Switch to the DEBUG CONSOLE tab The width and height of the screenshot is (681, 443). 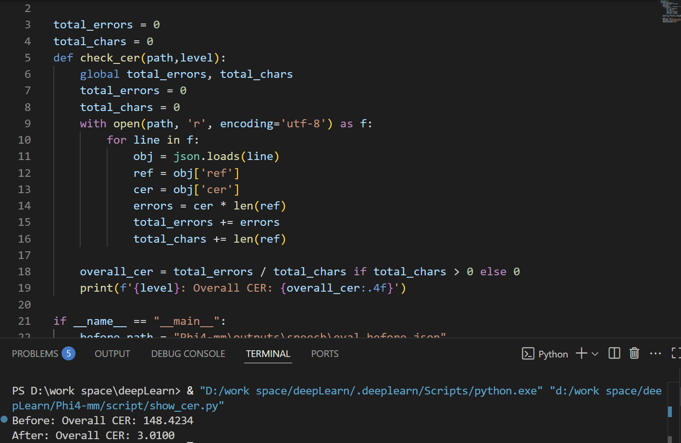point(188,354)
